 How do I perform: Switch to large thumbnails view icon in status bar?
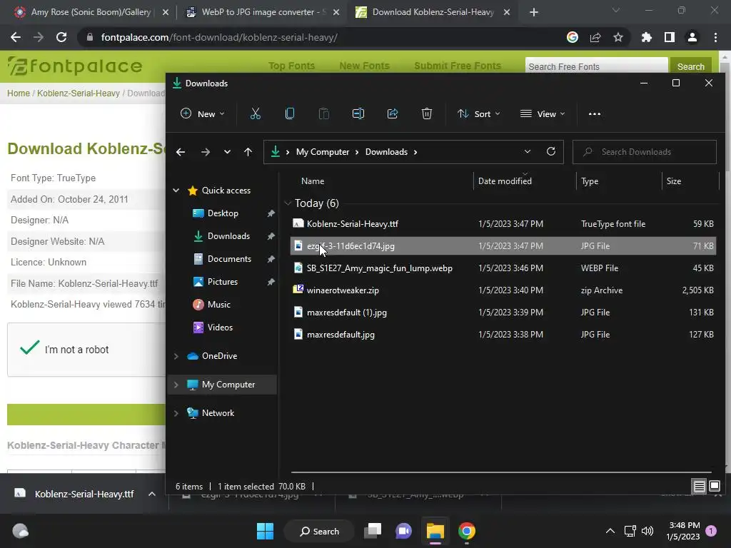tap(714, 487)
